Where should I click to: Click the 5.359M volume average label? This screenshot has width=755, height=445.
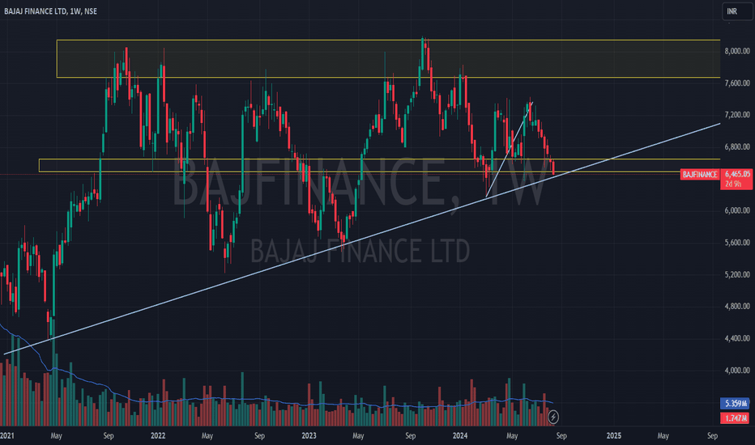[736, 404]
